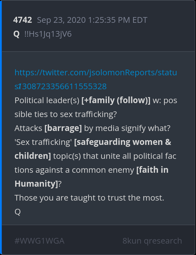This screenshot has height=255, width=196.
Task: Click the bold word Humanity]
Action: click(36, 184)
